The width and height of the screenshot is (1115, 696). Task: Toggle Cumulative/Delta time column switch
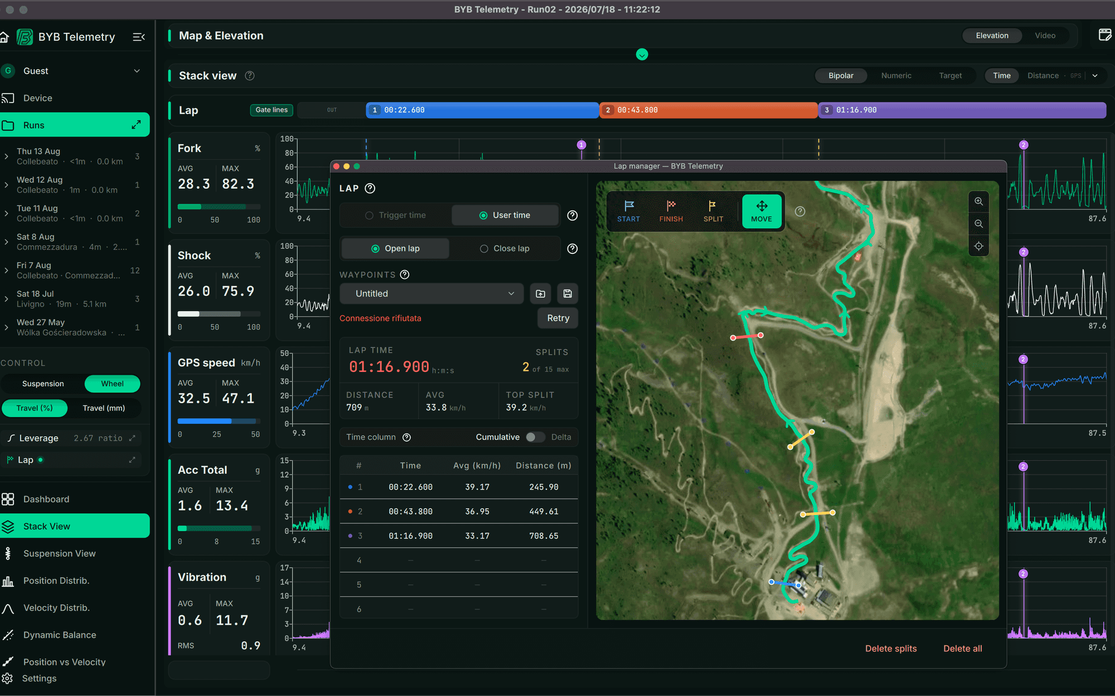535,438
